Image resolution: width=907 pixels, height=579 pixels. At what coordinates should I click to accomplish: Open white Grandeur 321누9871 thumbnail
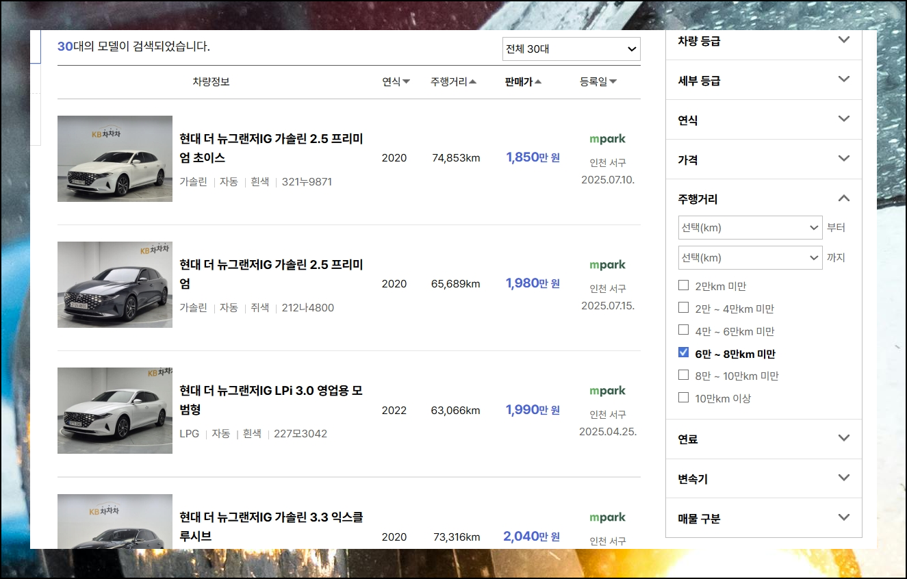pyautogui.click(x=115, y=159)
